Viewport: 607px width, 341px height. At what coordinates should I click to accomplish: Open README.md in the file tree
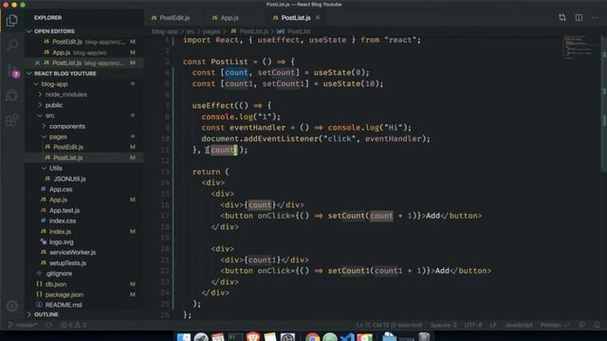tap(64, 305)
